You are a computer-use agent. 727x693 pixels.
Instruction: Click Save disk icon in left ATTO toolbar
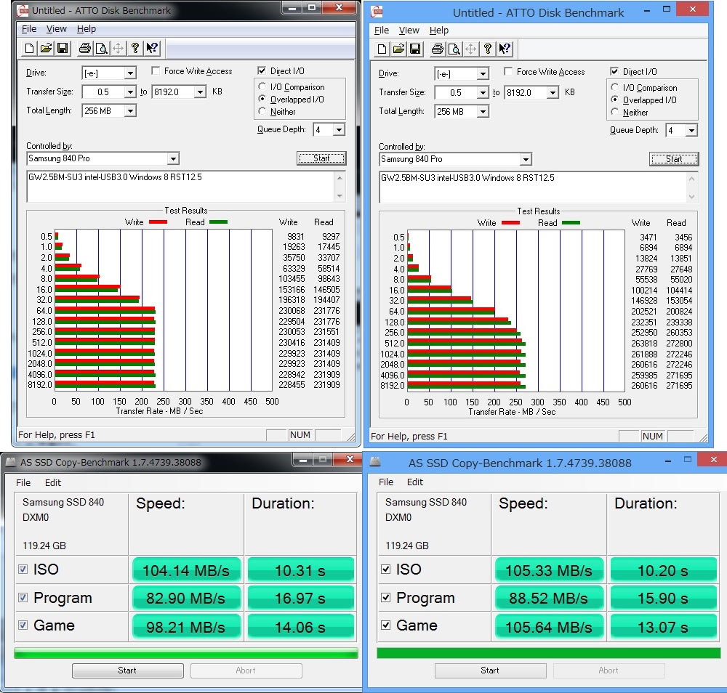coord(63,48)
